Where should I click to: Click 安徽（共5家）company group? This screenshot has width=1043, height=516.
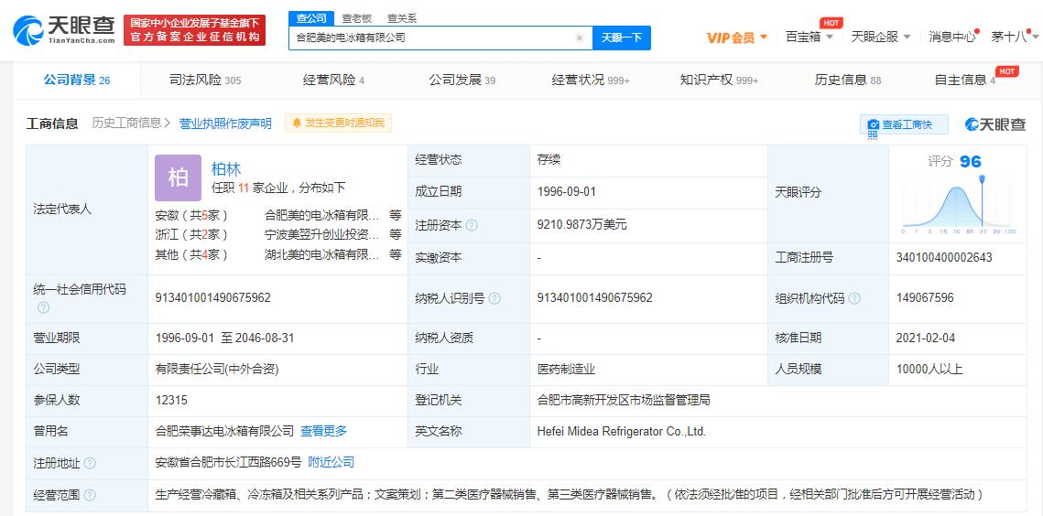click(191, 215)
